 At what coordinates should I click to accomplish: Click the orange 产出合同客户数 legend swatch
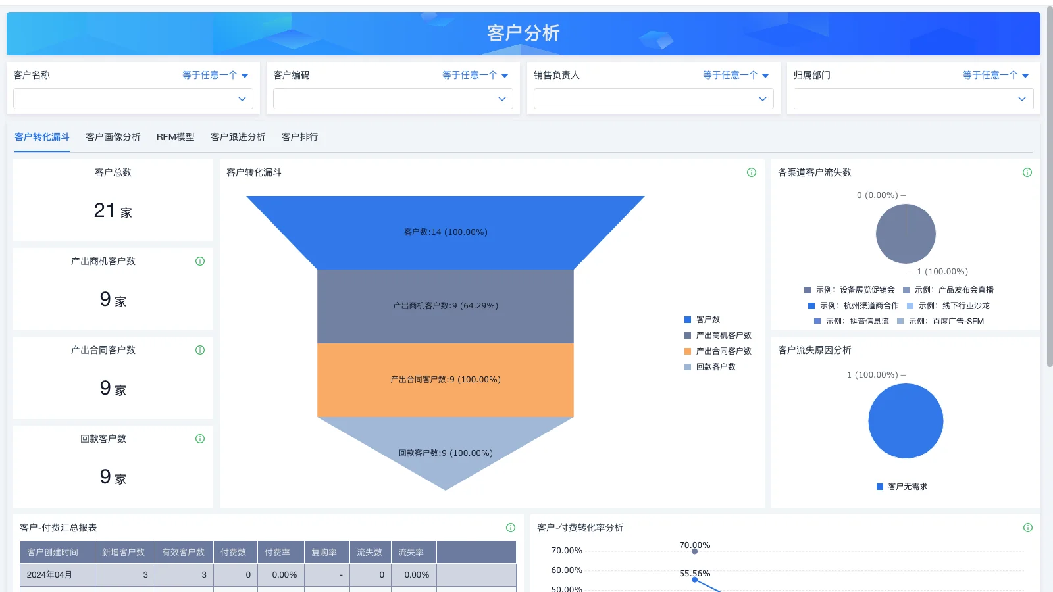[x=686, y=351]
